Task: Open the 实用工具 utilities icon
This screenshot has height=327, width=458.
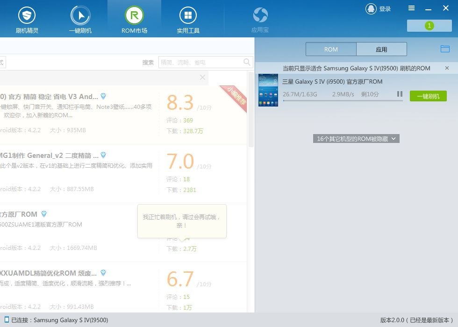Action: [x=188, y=16]
